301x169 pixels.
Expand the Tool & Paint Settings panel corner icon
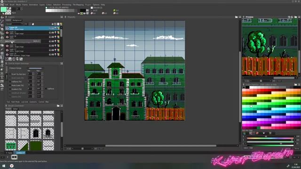tap(62, 63)
